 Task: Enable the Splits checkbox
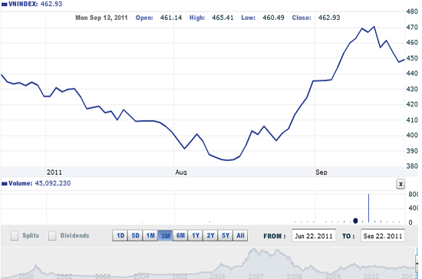(15, 236)
